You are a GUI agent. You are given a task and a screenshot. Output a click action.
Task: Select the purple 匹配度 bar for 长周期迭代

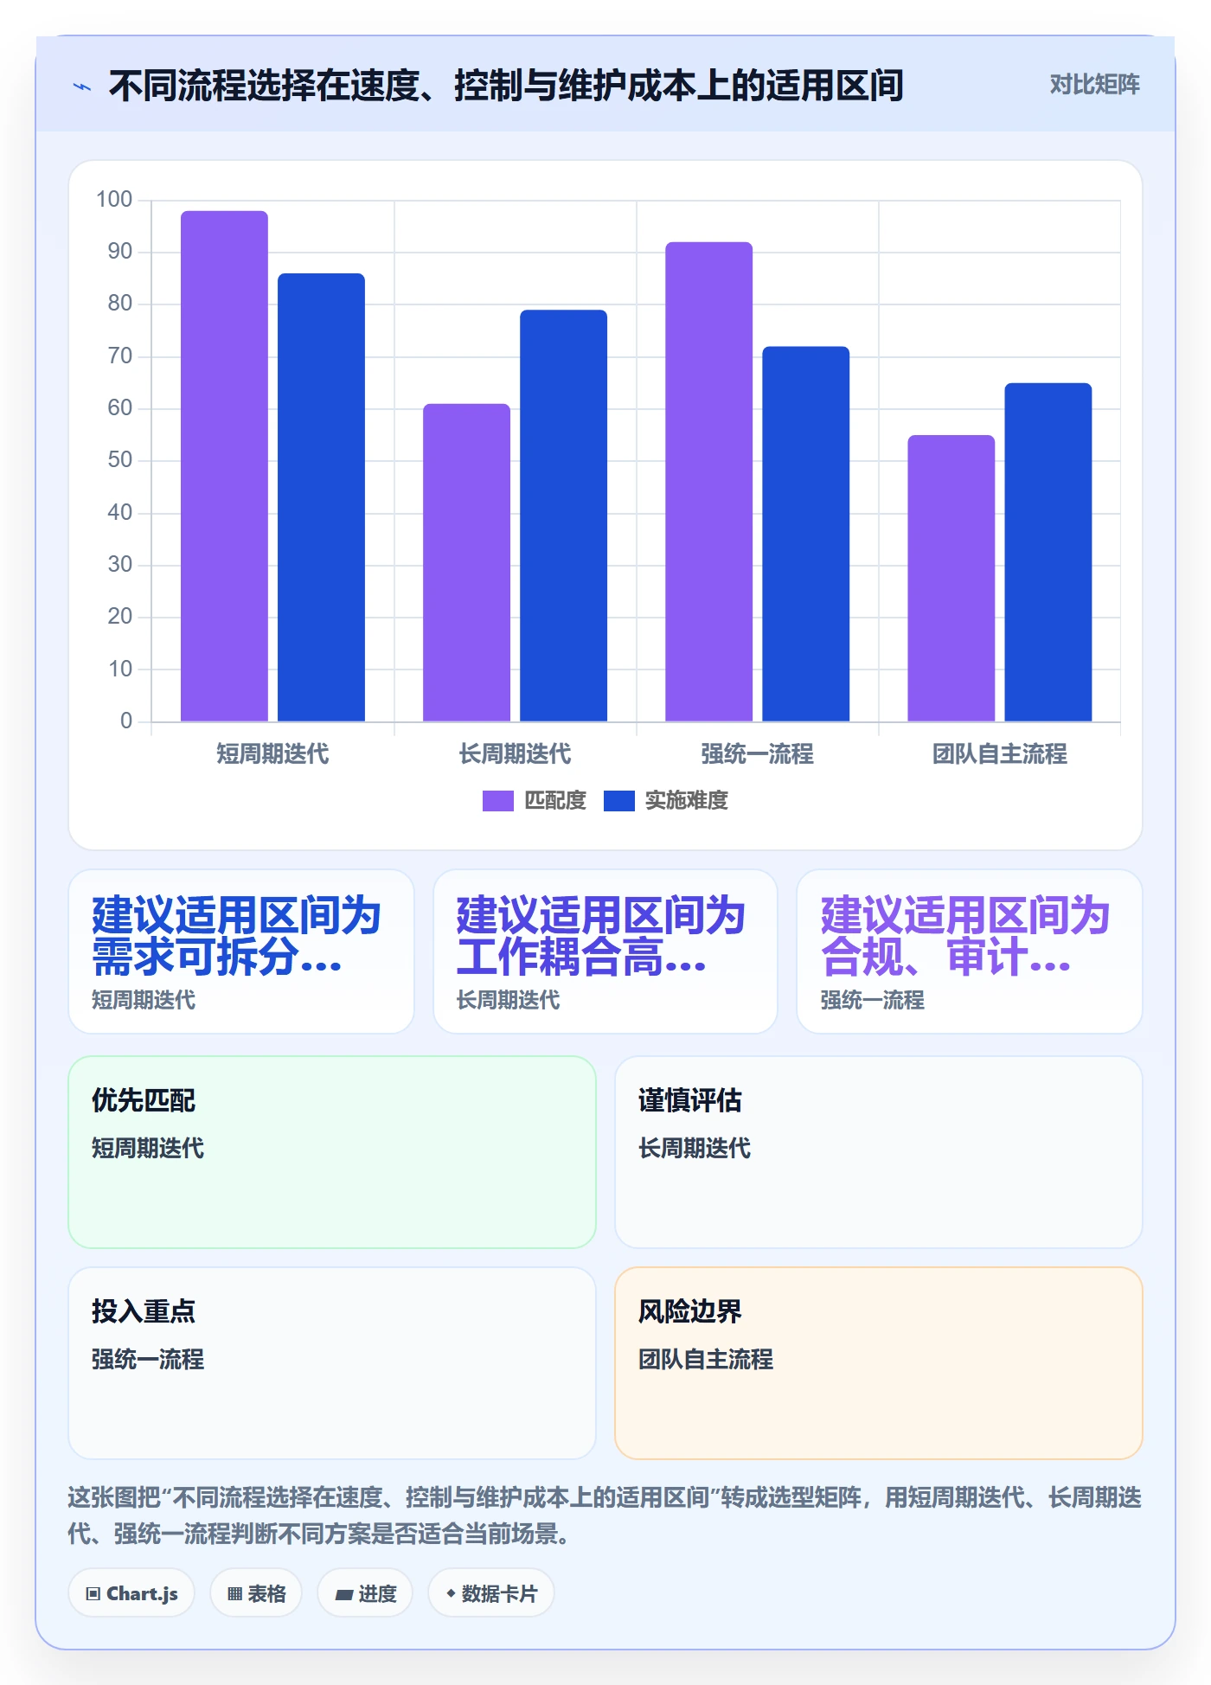click(466, 562)
